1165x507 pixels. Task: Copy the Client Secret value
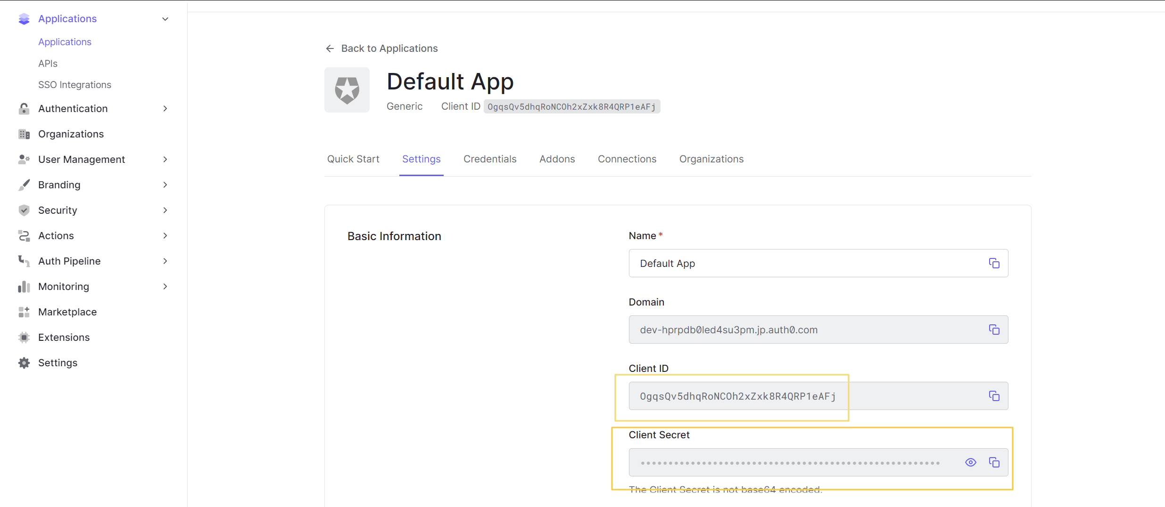[x=994, y=462]
